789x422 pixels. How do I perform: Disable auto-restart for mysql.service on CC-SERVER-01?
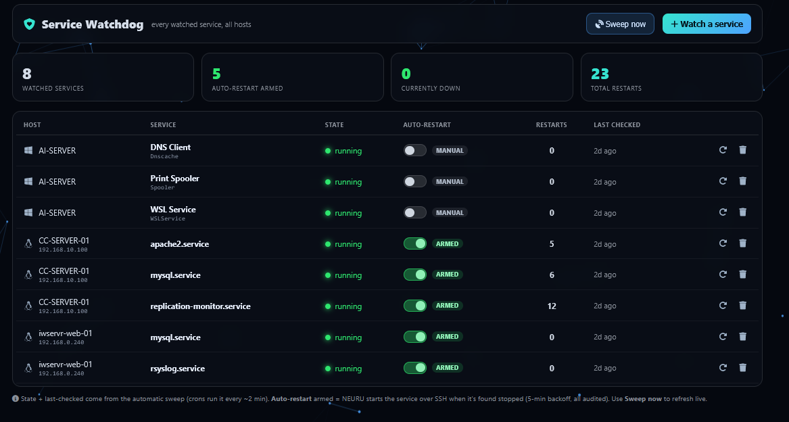pos(414,275)
